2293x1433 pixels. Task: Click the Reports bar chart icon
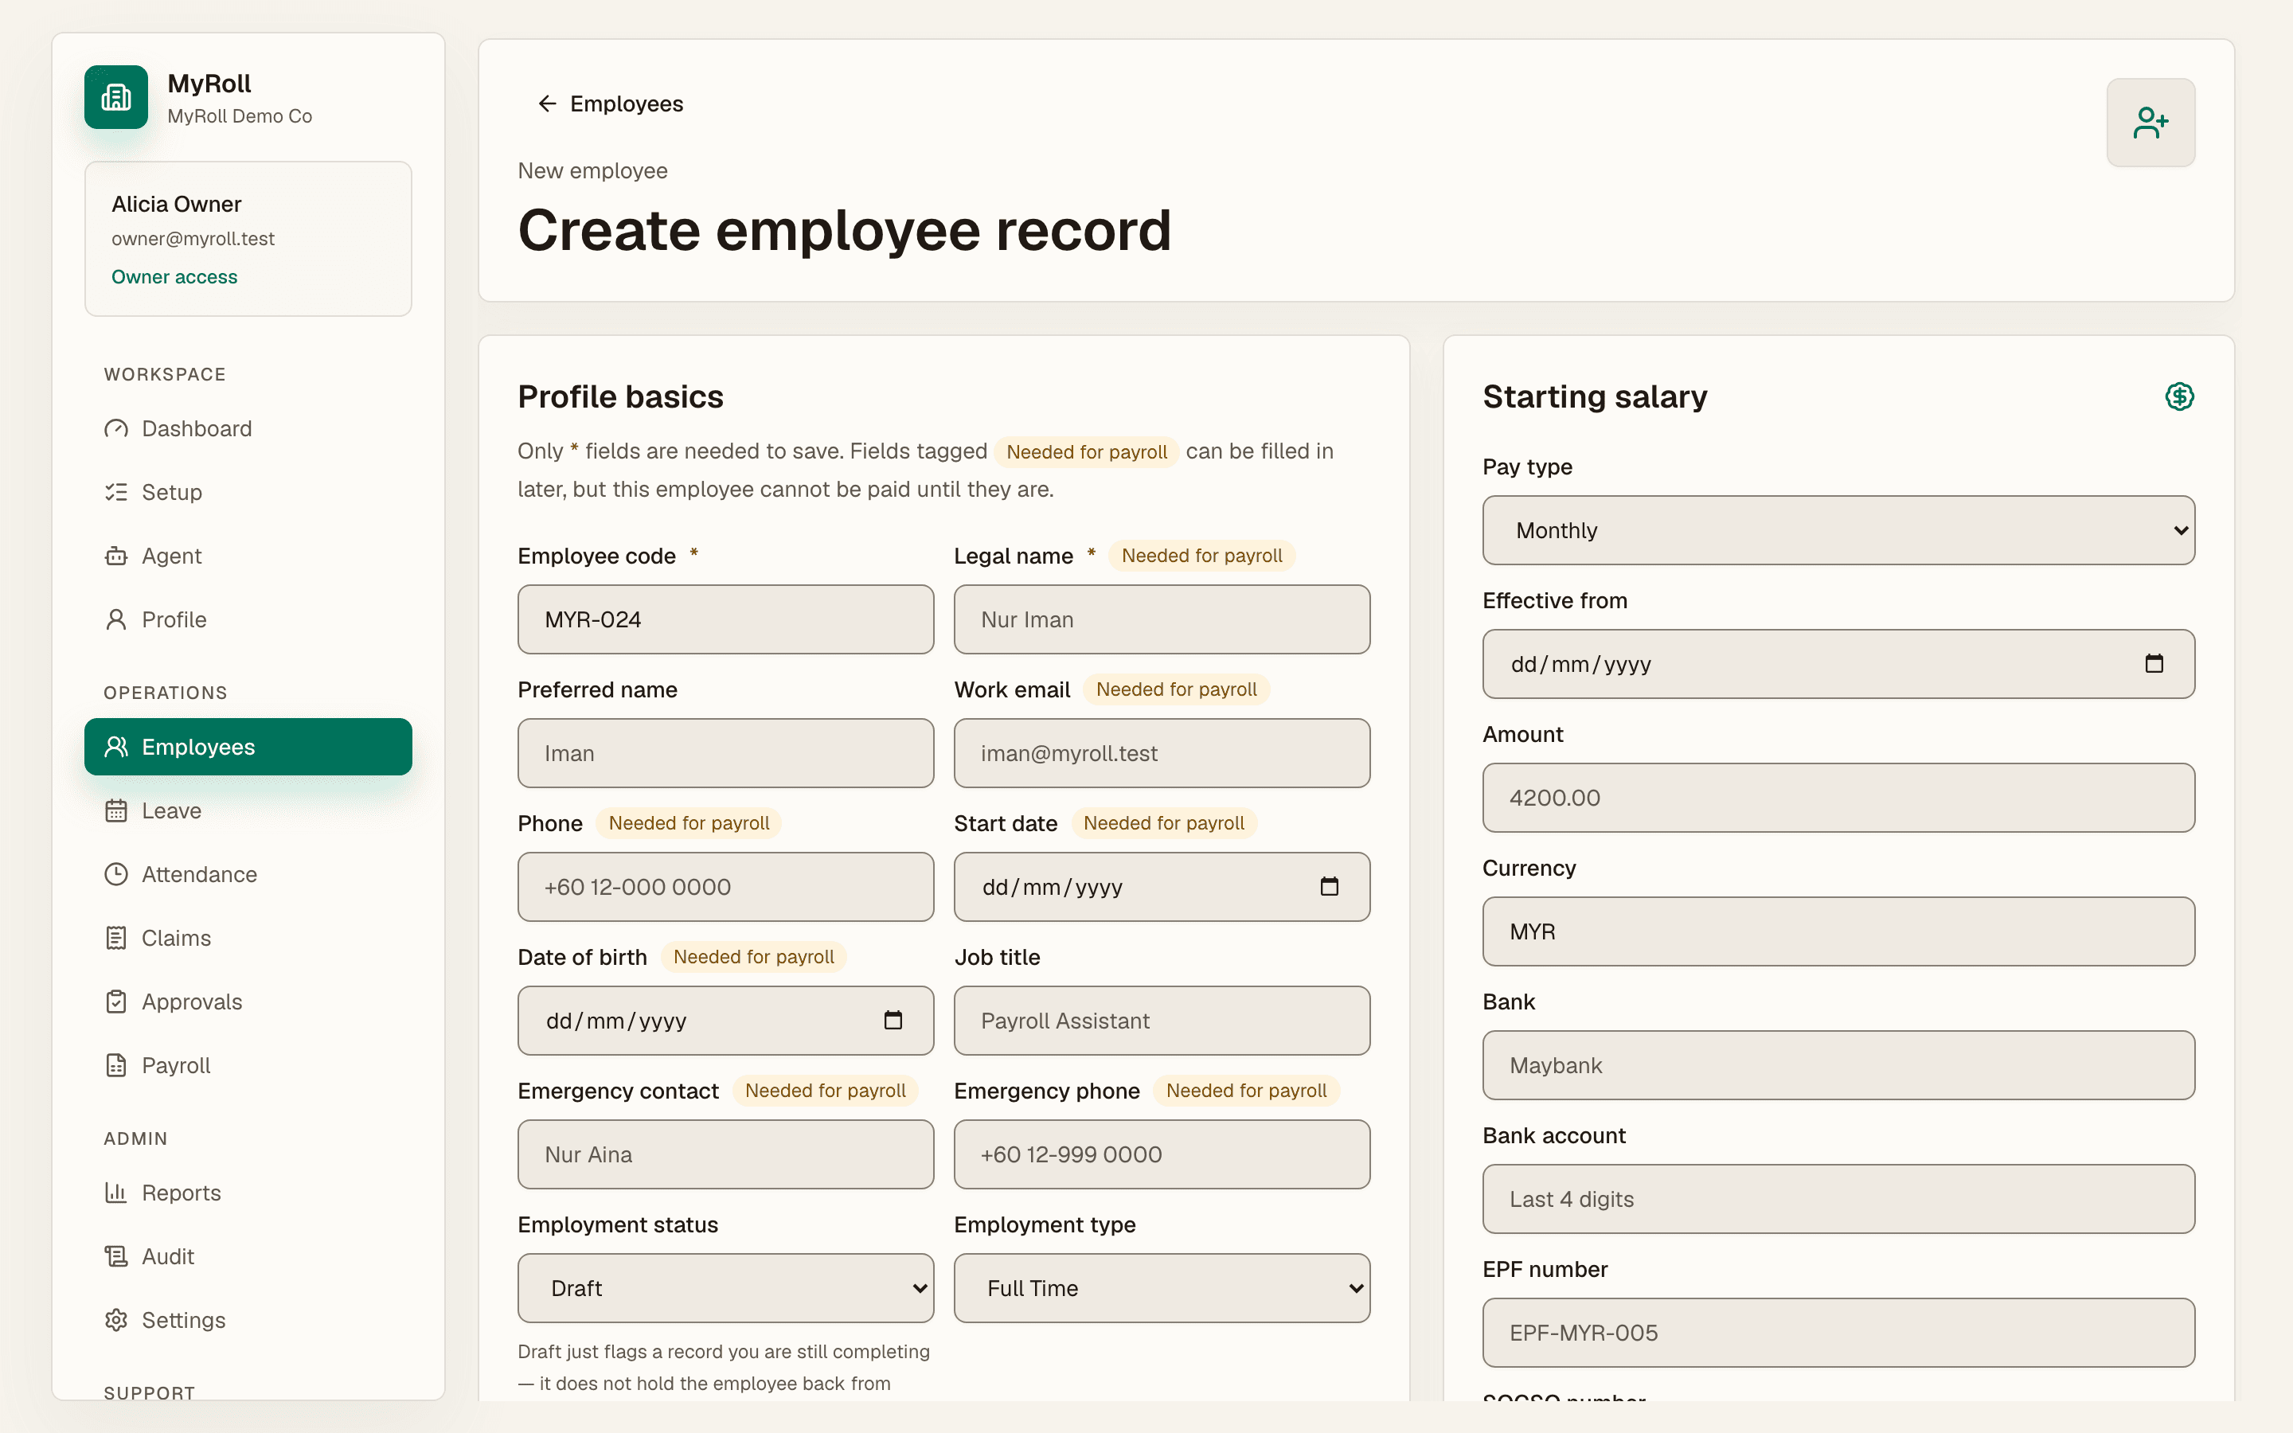point(115,1193)
